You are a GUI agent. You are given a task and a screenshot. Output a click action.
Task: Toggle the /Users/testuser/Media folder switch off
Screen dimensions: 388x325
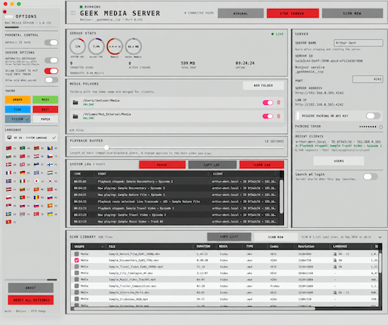click(x=268, y=103)
